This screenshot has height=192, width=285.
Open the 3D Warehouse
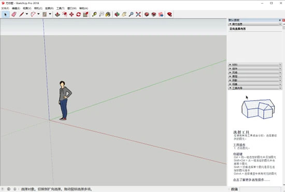click(147, 14)
